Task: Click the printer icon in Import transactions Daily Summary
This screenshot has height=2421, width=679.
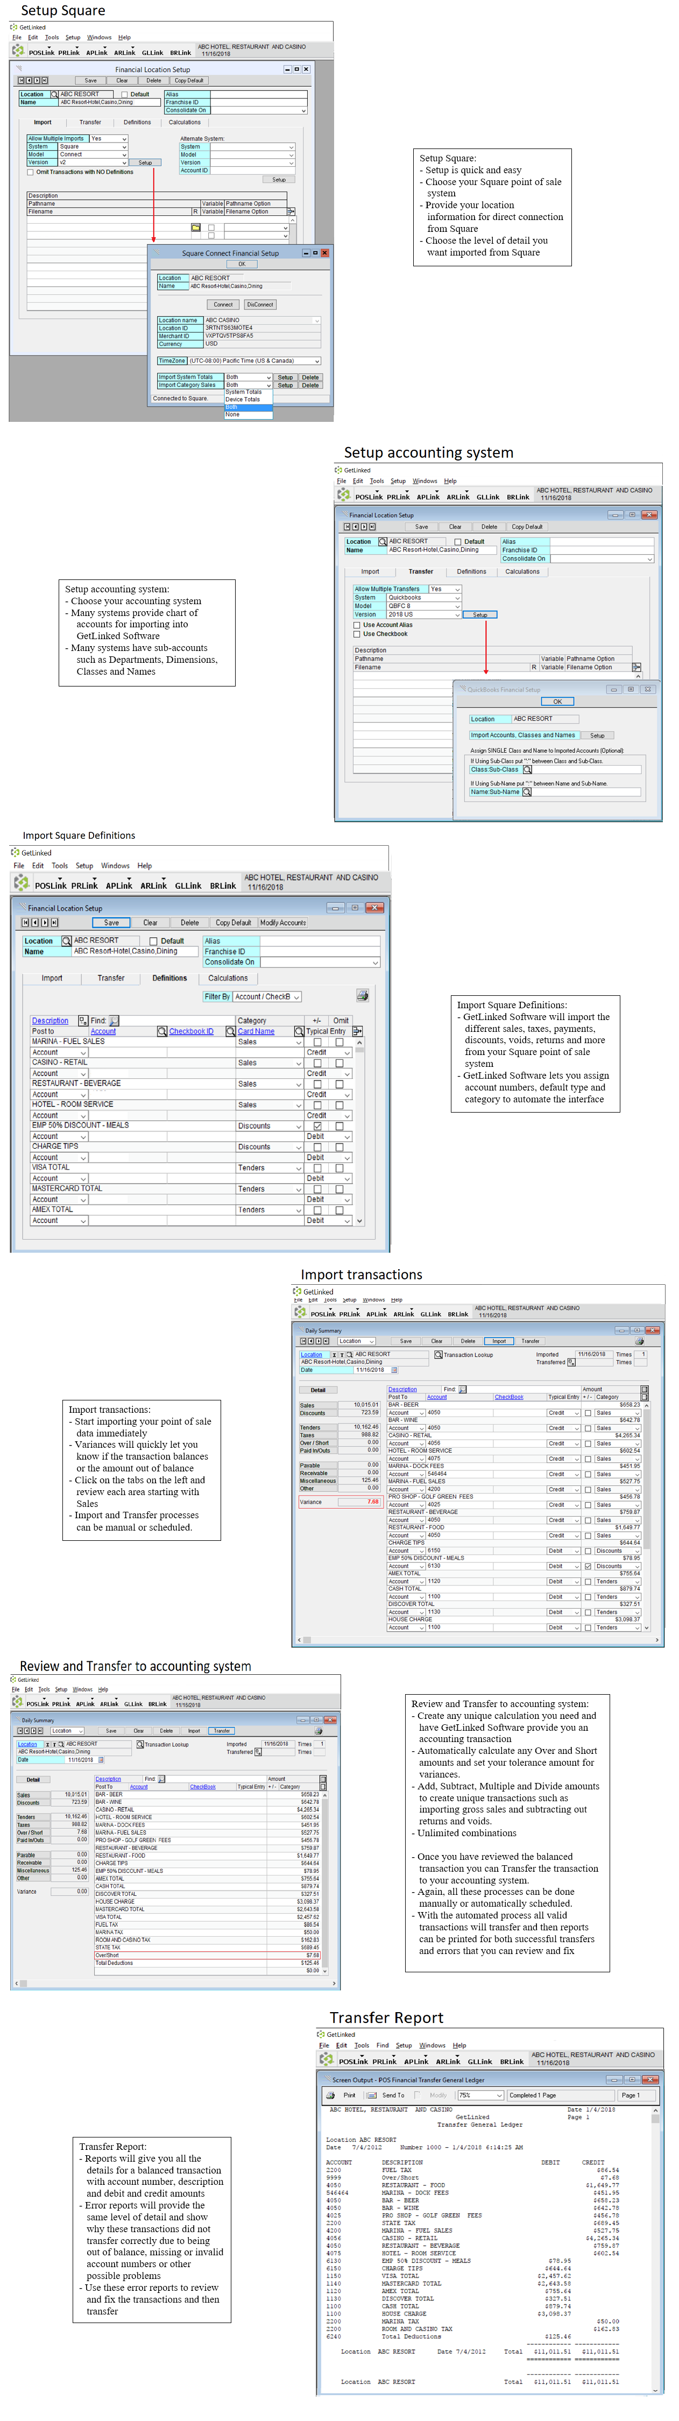Action: click(x=640, y=1341)
